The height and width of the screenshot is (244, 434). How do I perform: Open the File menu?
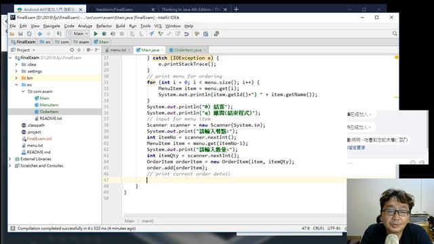click(13, 26)
